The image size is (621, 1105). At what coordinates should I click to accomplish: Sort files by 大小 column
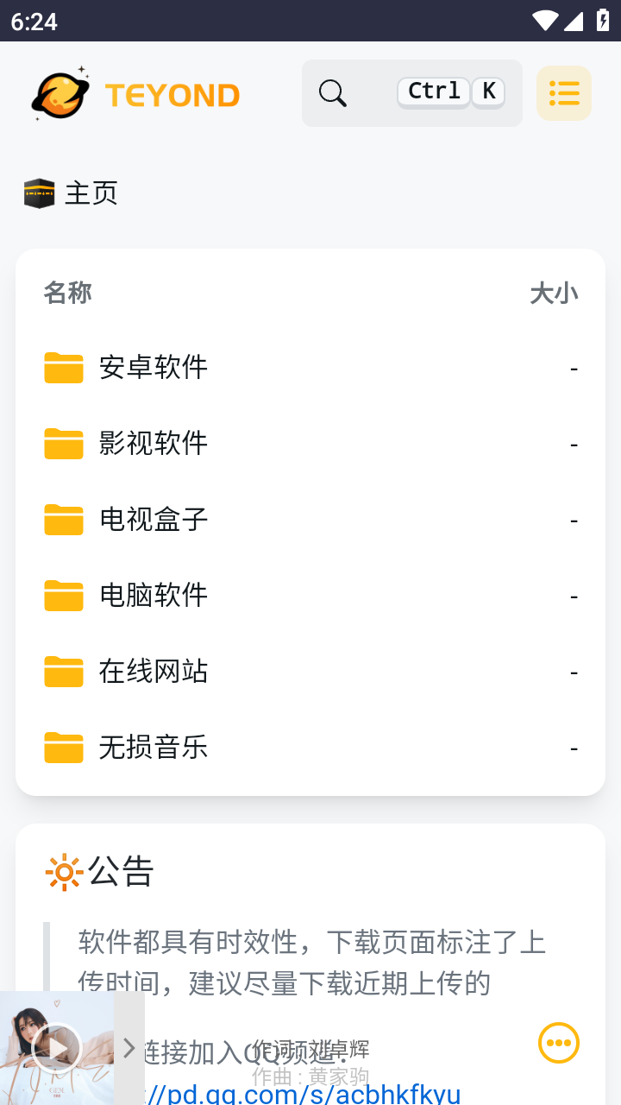point(554,294)
